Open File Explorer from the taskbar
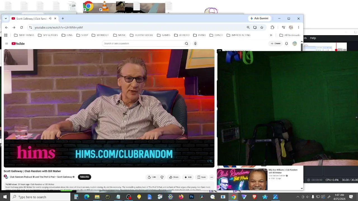 (x=97, y=197)
